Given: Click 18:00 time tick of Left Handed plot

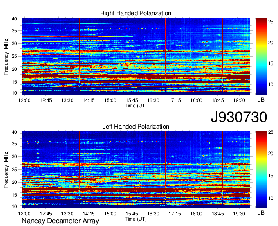Looking at the screenshot, I should click(x=196, y=214).
